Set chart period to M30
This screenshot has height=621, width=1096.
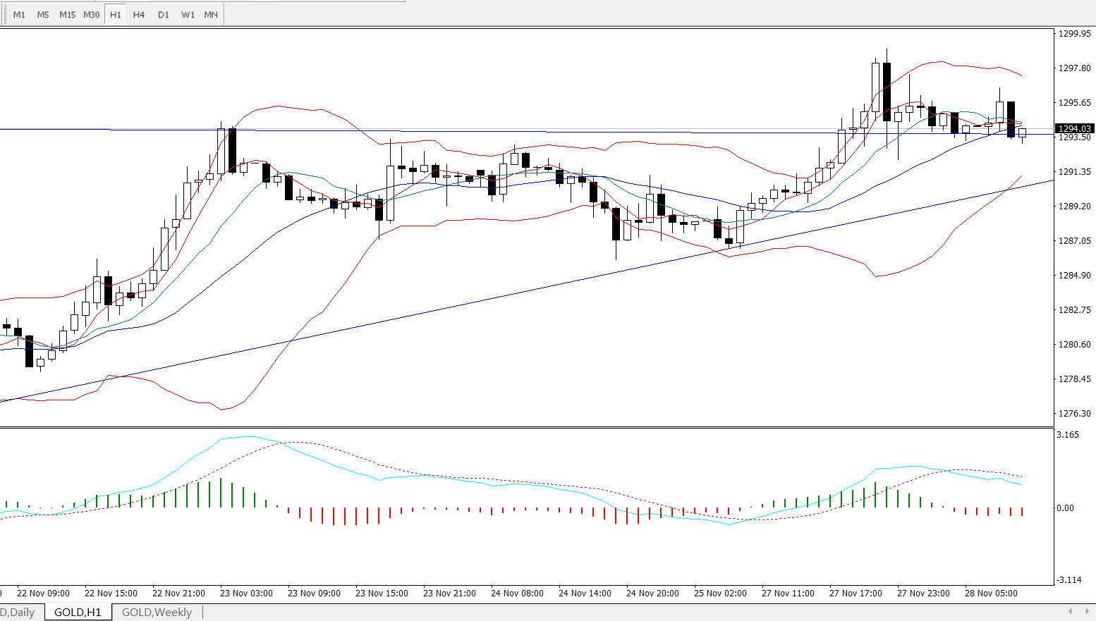pyautogui.click(x=91, y=15)
